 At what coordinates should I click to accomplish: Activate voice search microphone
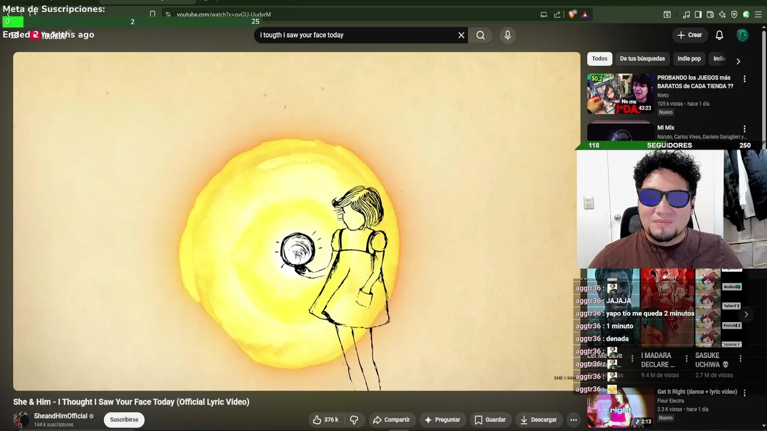click(508, 35)
